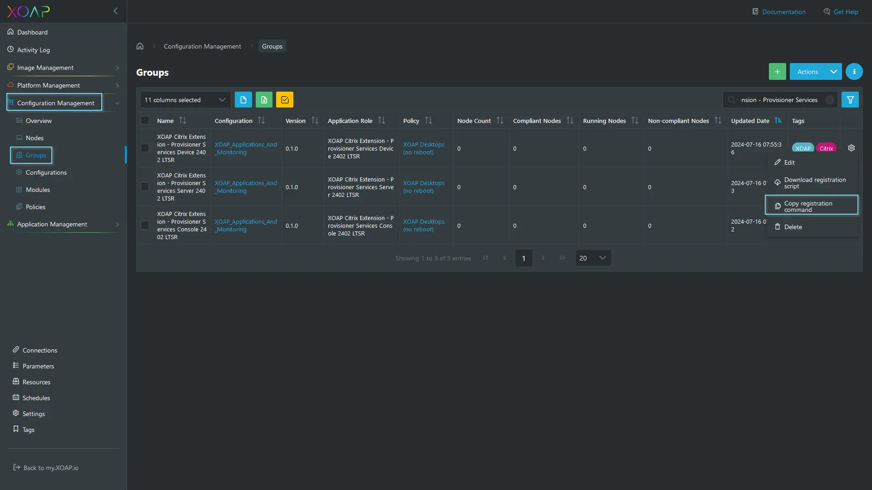This screenshot has height=490, width=872.
Task: Select the Provisioner Services Server row checkbox
Action: pos(145,186)
